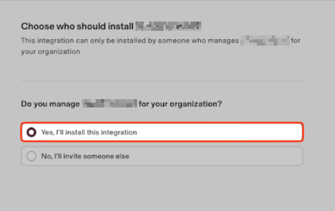Click "someone who manages" in the description

tap(205, 40)
